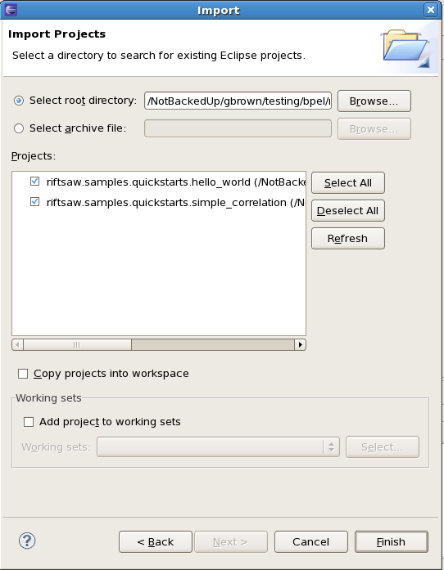Click the Select All button
Viewport: 444px width, 570px height.
click(348, 183)
